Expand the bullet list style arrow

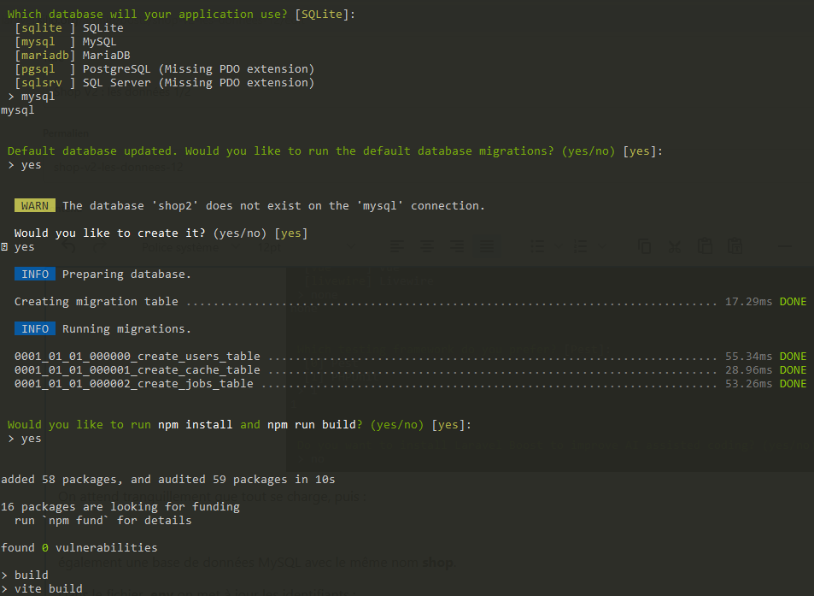pos(559,246)
